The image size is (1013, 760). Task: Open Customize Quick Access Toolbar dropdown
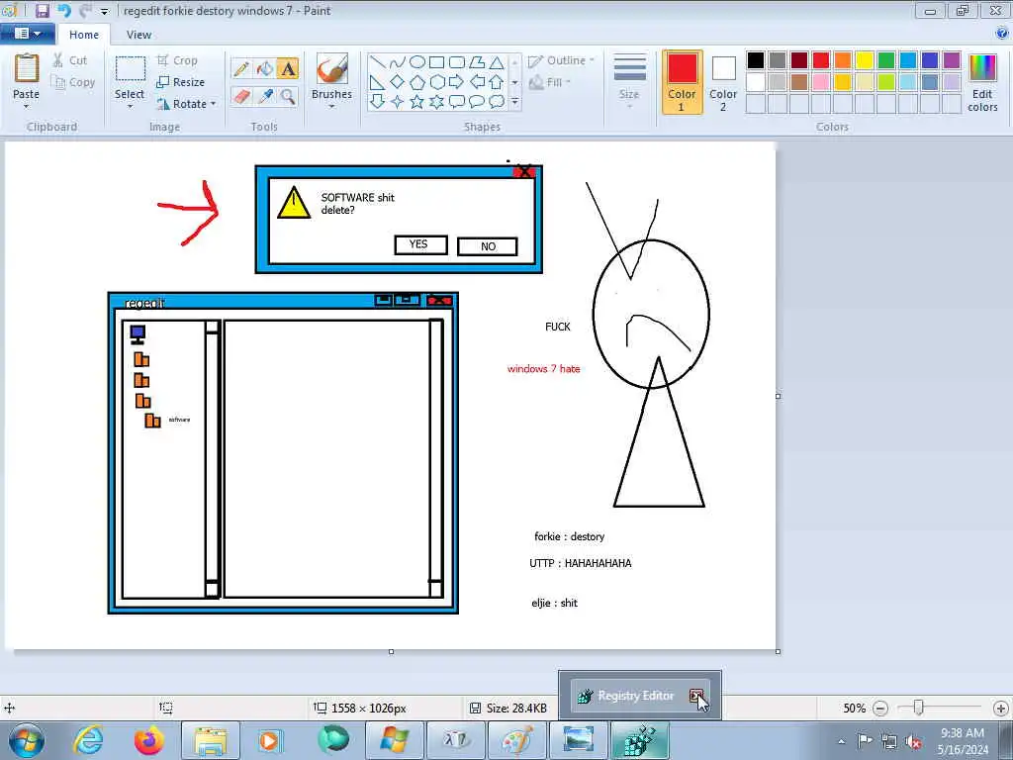(105, 11)
